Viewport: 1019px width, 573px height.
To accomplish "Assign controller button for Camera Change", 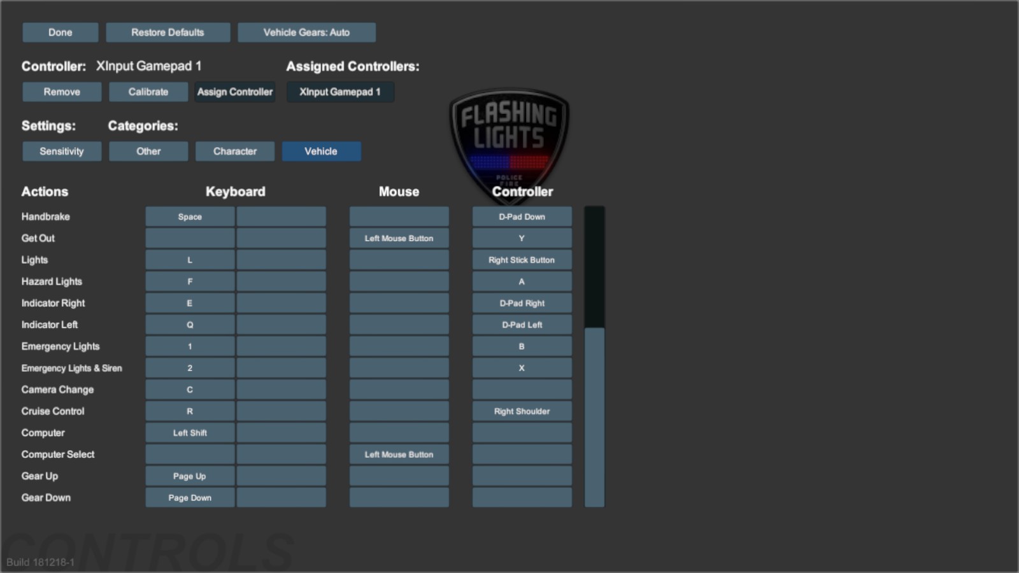I will [522, 390].
